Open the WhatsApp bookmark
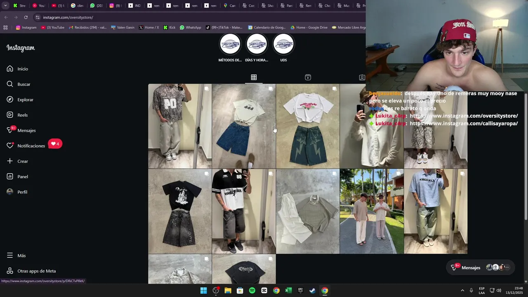The width and height of the screenshot is (528, 297). point(191,28)
